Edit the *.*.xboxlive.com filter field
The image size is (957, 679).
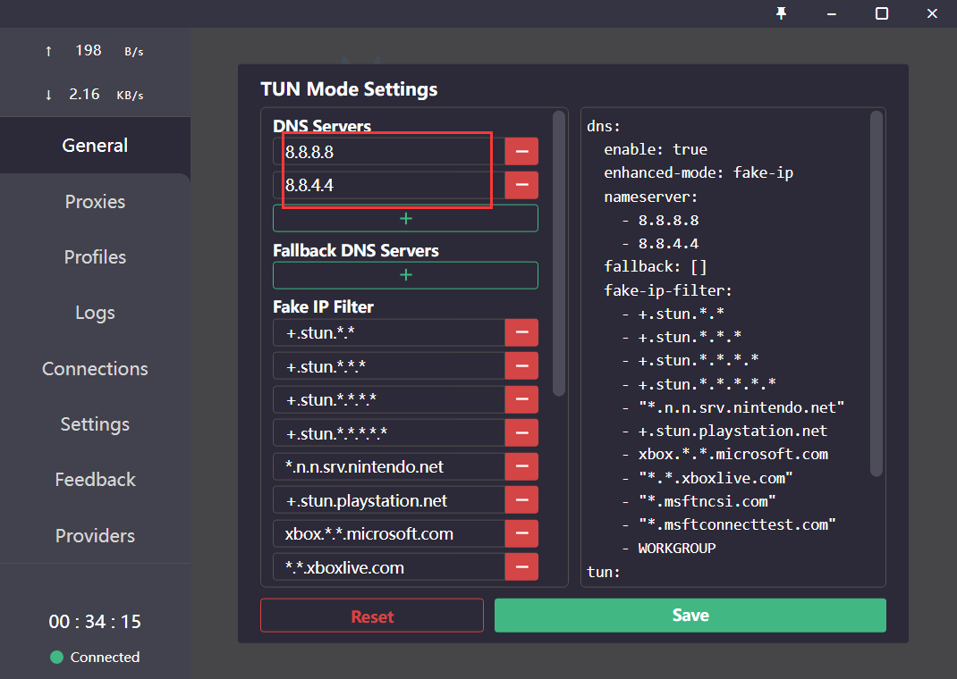pos(389,566)
